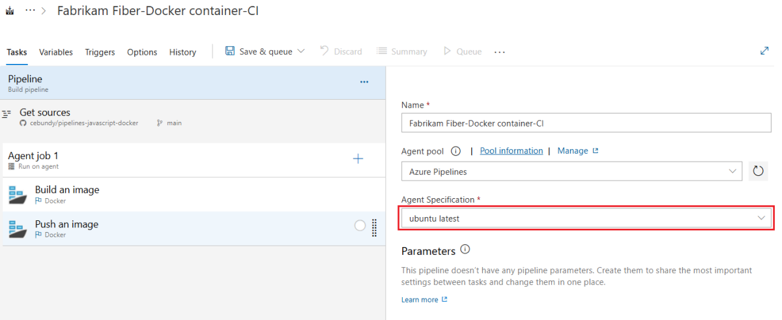Expand the Save & queue dropdown arrow
The width and height of the screenshot is (782, 320).
point(301,51)
